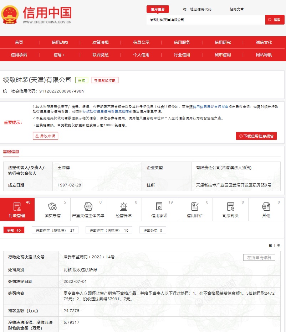Select the 经营异常 alarm icon tab
Screen dimensions: 286x332
click(124, 209)
